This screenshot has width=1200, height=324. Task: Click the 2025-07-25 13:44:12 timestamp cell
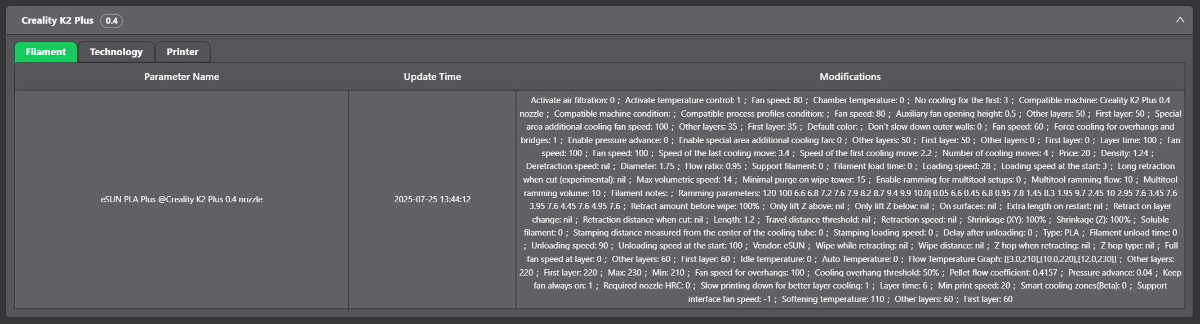pos(432,199)
